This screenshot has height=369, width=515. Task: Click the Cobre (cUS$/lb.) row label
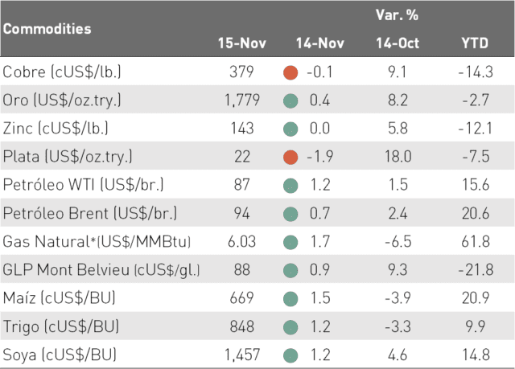pos(62,72)
